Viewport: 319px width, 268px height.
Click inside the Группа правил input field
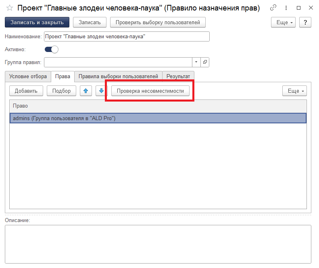click(x=118, y=62)
